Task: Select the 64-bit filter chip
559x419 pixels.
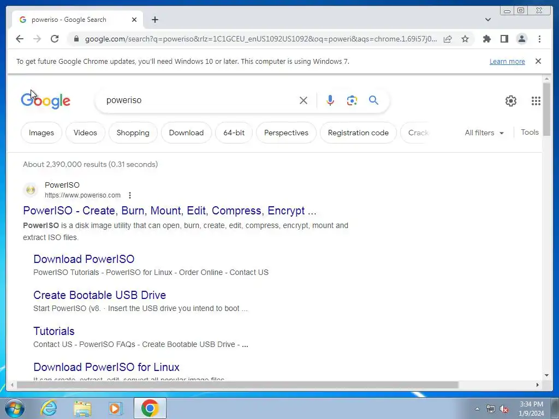Action: point(234,133)
